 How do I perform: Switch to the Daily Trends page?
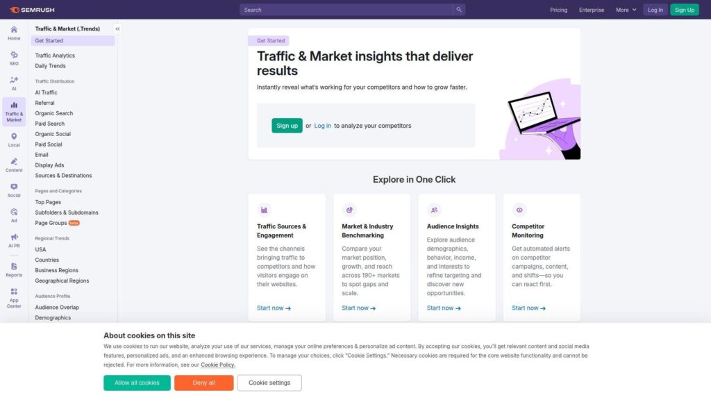click(50, 65)
